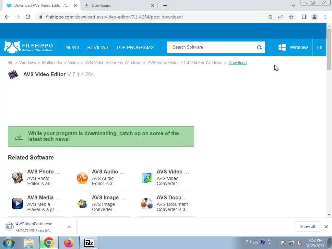Open the side panel icon
This screenshot has width=332, height=249.
(304, 17)
